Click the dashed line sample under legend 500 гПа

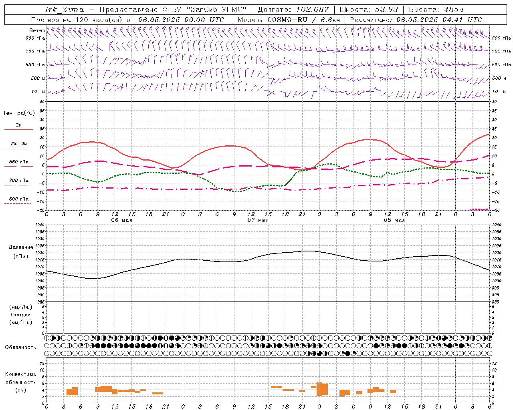[18, 204]
